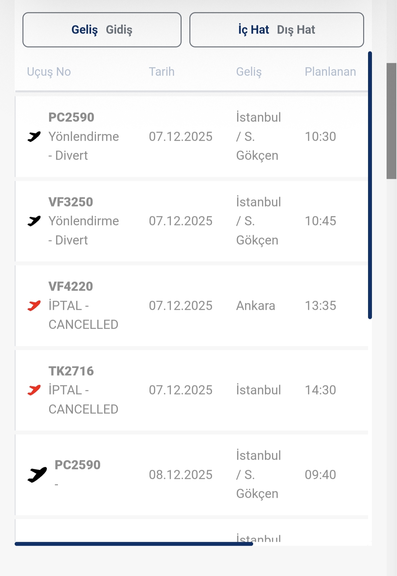
Task: Click the gray page scrollbar thumb
Action: pos(391,121)
